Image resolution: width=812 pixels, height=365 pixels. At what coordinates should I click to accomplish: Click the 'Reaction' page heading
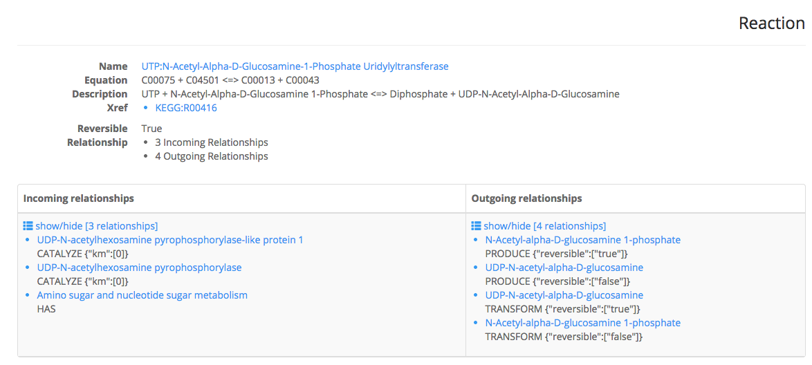tap(772, 24)
